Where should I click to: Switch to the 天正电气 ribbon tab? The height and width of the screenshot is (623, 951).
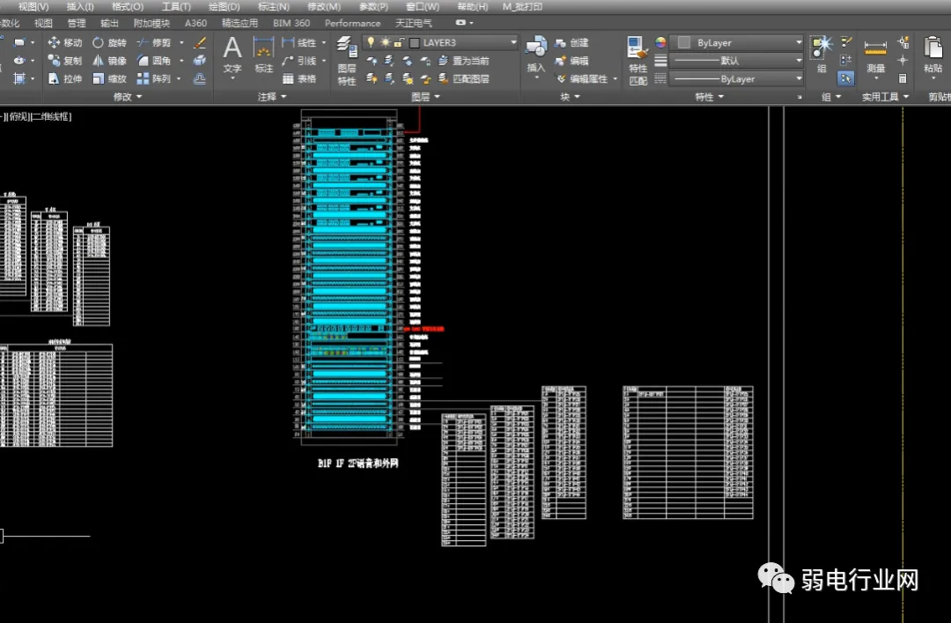click(x=414, y=23)
